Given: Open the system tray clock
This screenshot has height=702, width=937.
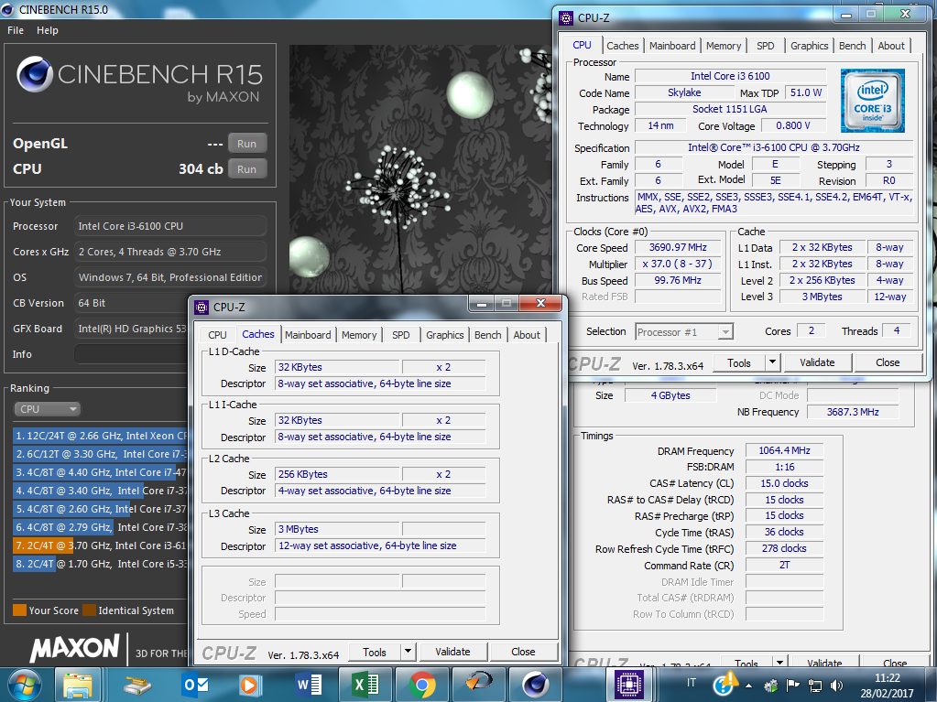Looking at the screenshot, I should [887, 686].
